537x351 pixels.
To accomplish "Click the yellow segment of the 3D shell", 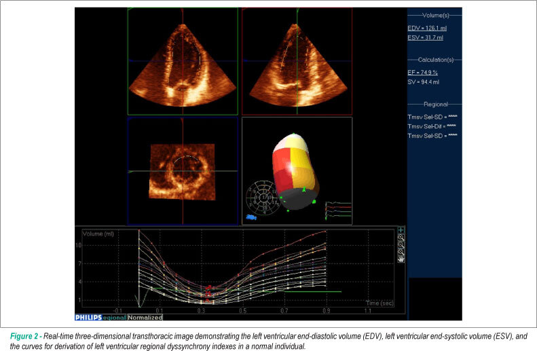I will [x=300, y=157].
